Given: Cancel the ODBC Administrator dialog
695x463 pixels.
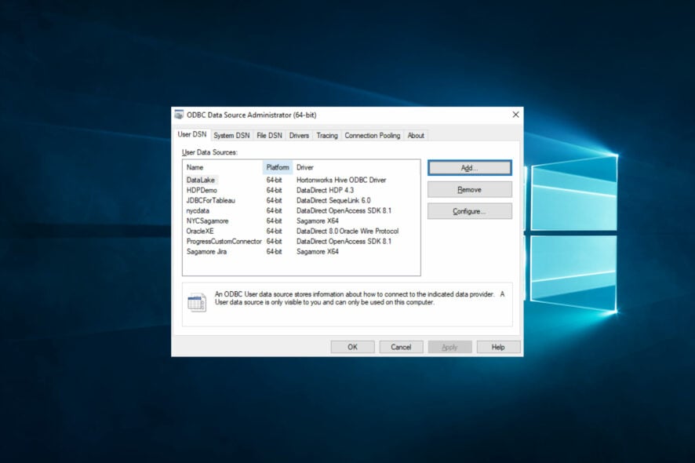Looking at the screenshot, I should [401, 347].
